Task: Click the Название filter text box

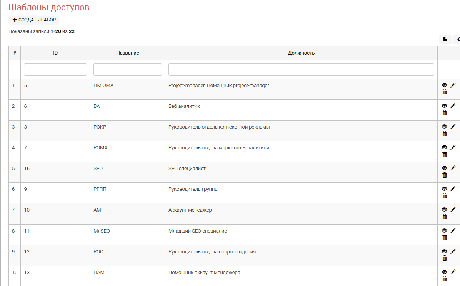Action: [x=128, y=69]
